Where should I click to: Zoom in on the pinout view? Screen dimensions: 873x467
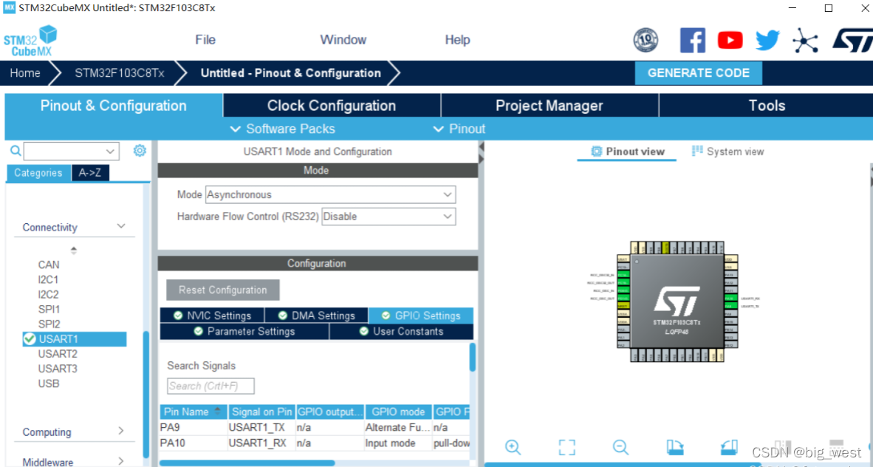click(513, 447)
